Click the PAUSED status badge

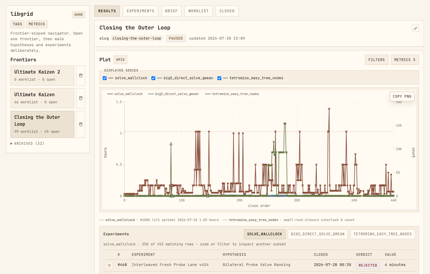176,38
